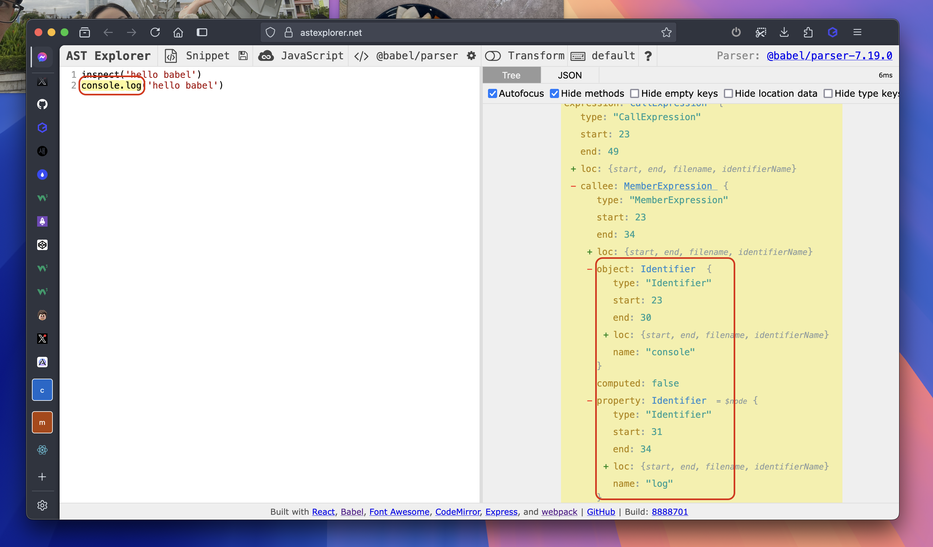Image resolution: width=933 pixels, height=547 pixels.
Task: Open the Snippet menu
Action: [197, 56]
